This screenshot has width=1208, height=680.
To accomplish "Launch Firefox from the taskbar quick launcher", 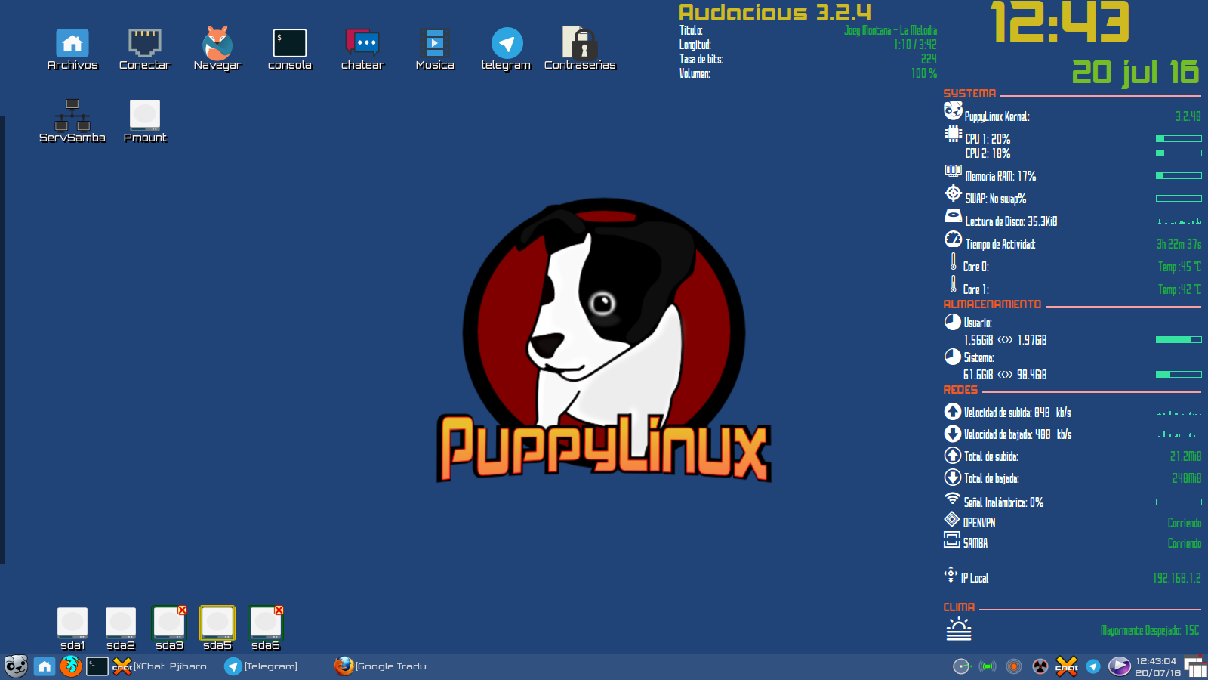I will click(x=71, y=666).
